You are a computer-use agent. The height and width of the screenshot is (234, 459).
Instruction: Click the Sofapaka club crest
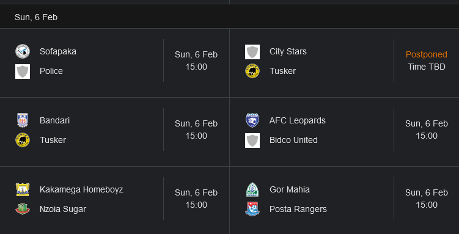23,51
